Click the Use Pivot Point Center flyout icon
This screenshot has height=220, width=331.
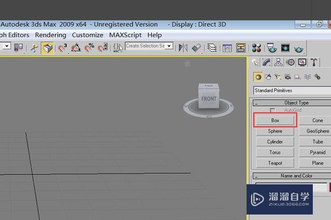pyautogui.click(x=18, y=48)
